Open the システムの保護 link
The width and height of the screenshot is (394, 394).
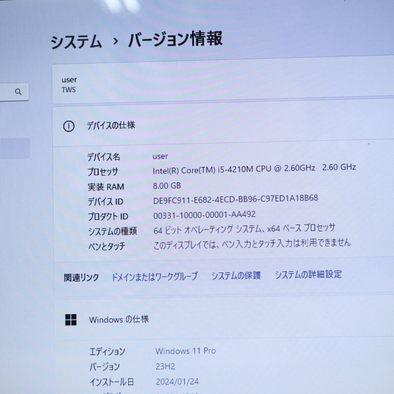click(236, 275)
